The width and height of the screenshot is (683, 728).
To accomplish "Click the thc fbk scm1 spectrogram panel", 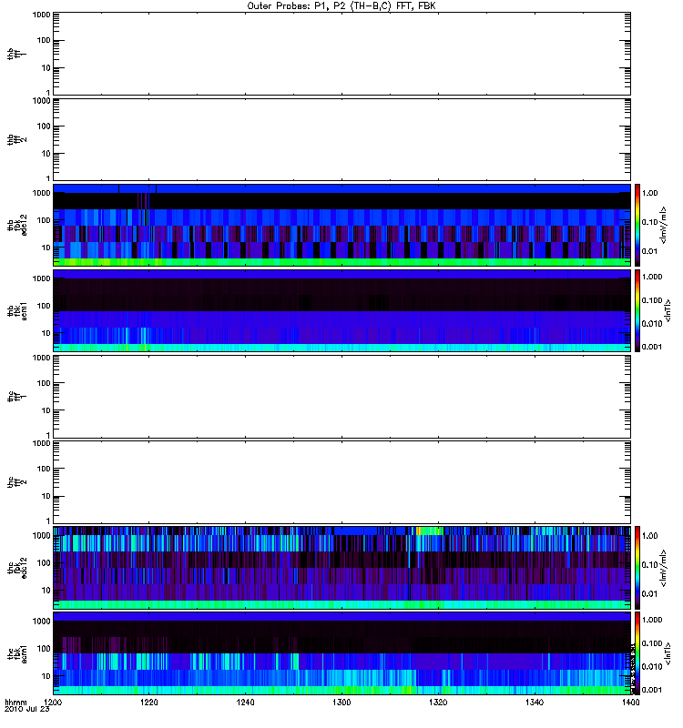I will (341, 653).
